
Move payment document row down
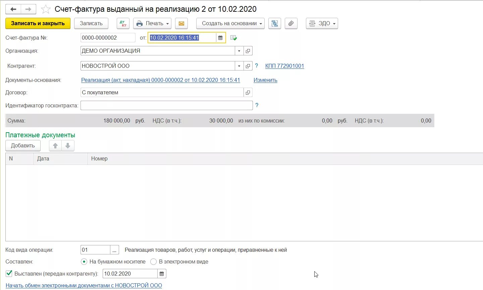pyautogui.click(x=68, y=146)
